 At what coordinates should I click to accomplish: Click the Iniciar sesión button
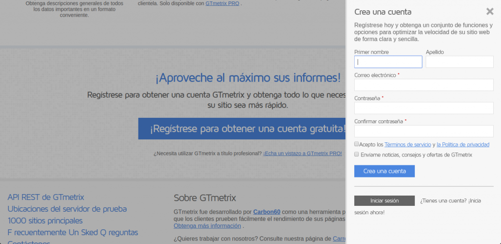pos(385,200)
